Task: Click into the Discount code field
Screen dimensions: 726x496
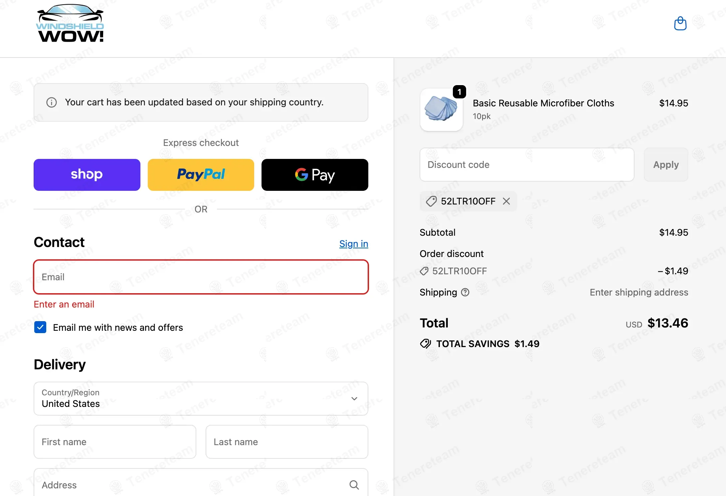Action: click(527, 165)
